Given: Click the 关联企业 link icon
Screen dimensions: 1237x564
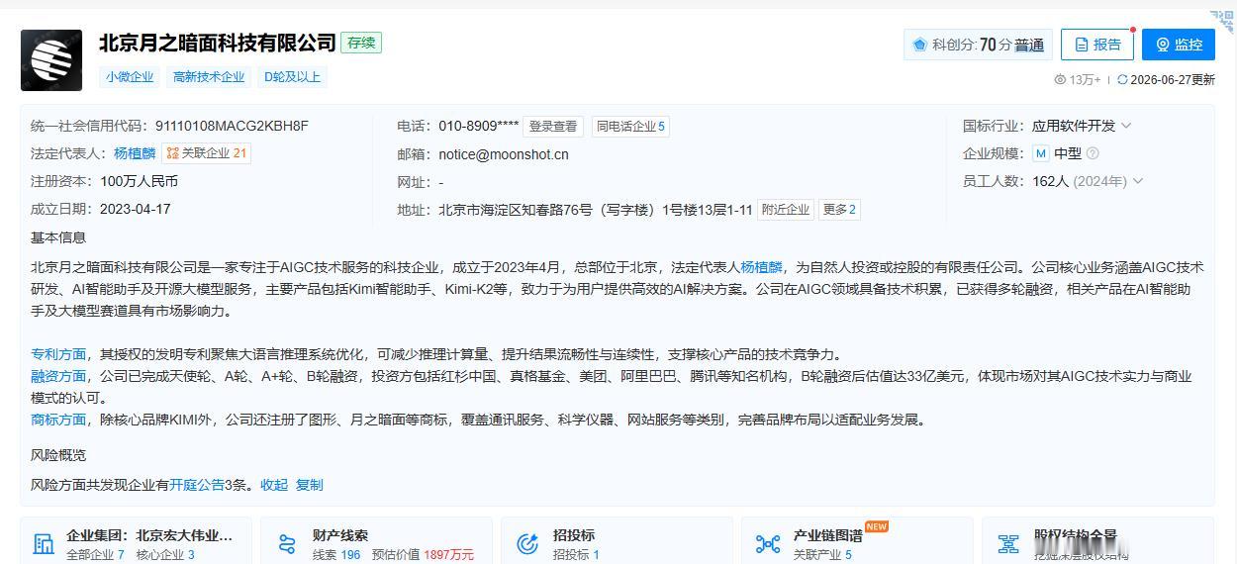Looking at the screenshot, I should point(172,153).
